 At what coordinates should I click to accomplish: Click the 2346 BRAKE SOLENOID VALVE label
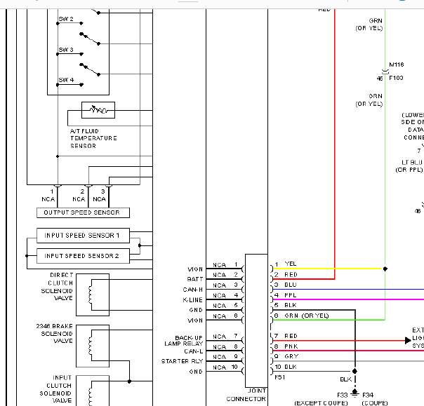[55, 334]
